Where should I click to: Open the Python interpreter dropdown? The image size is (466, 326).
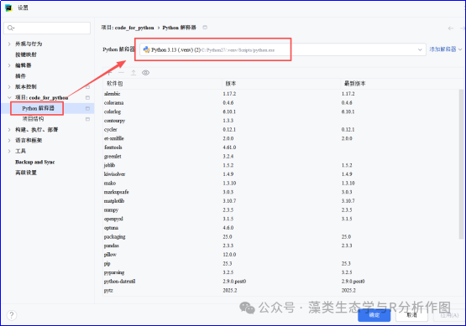pyautogui.click(x=420, y=49)
